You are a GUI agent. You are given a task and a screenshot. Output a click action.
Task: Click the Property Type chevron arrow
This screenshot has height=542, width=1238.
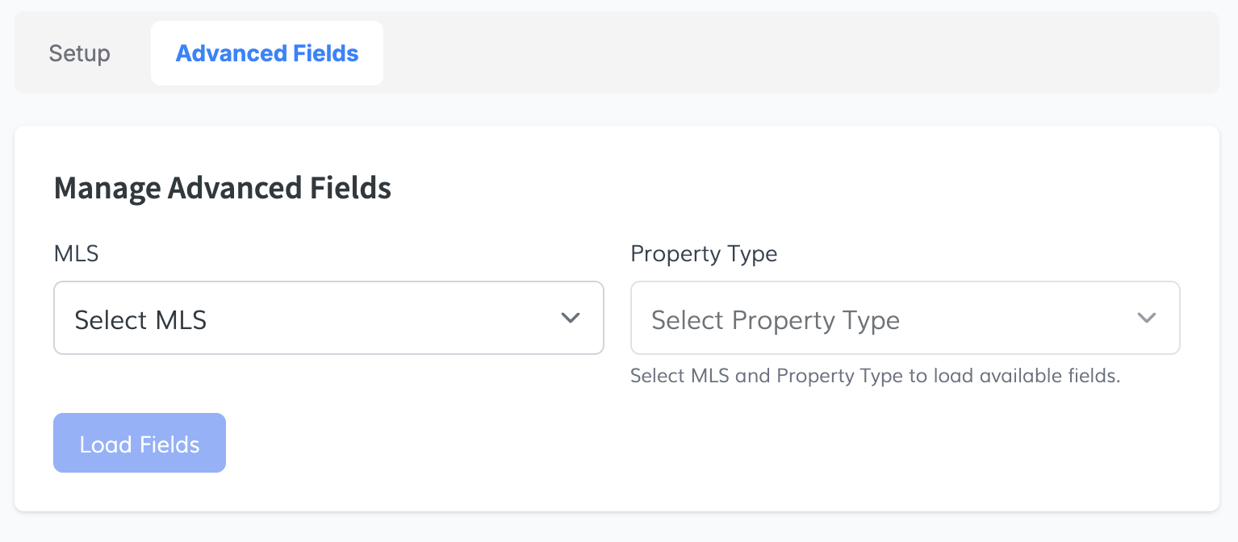tap(1146, 318)
